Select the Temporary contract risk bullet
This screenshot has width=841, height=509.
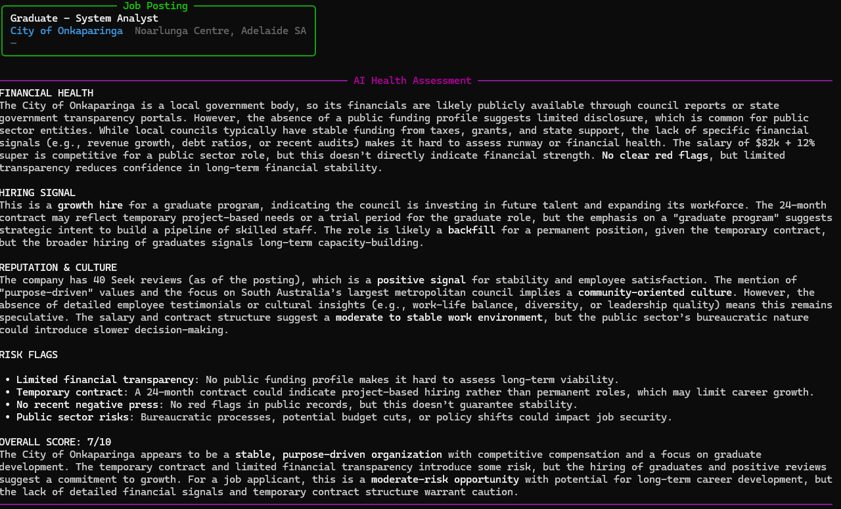(x=68, y=392)
